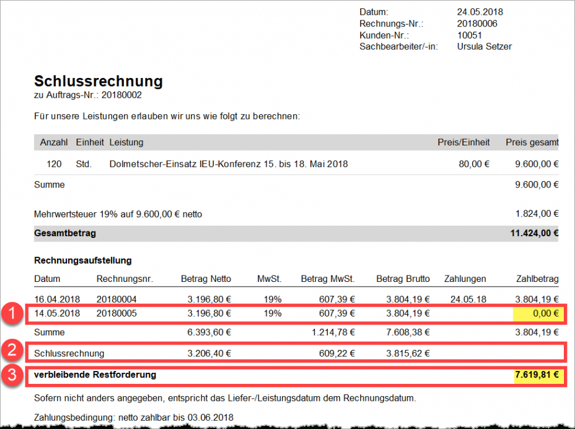Click the Rechnungsaufstellung section title
575x429 pixels.
pos(82,260)
